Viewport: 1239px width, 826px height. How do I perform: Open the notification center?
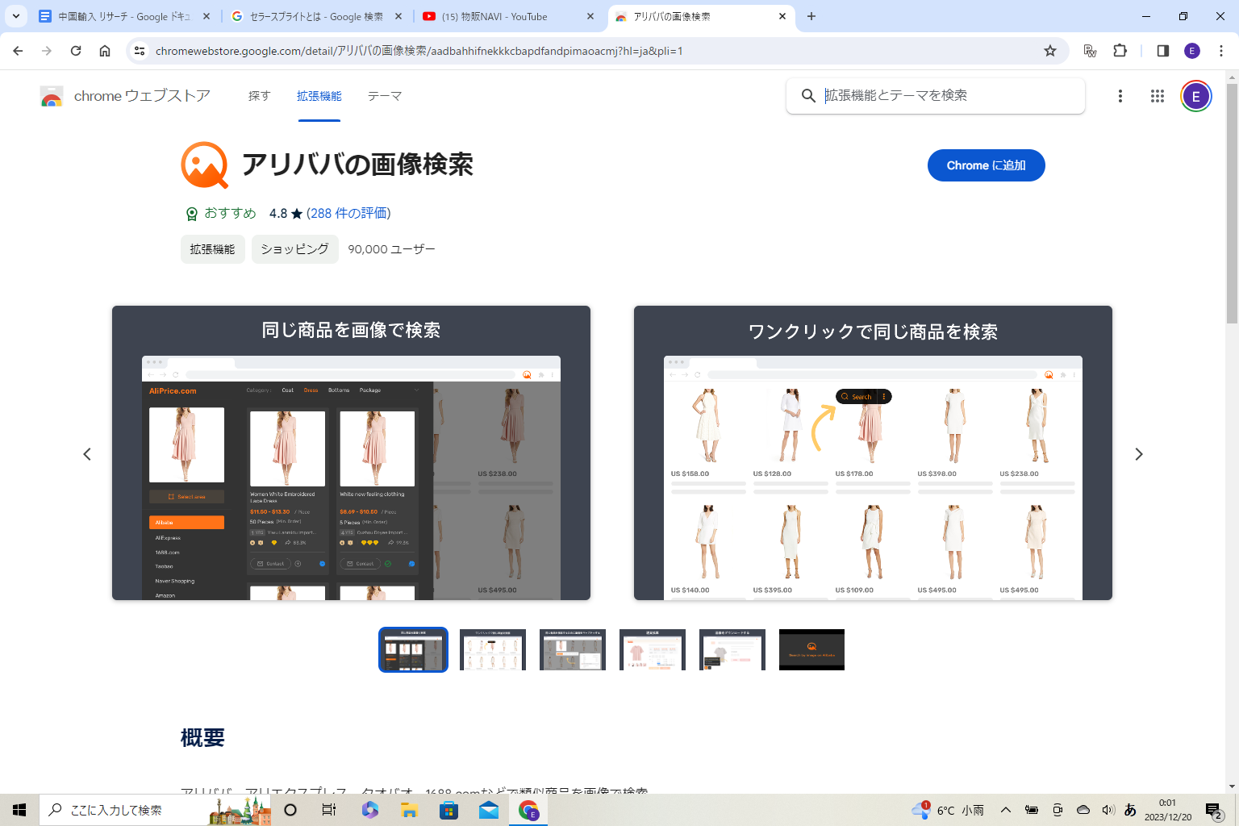coord(1214,810)
